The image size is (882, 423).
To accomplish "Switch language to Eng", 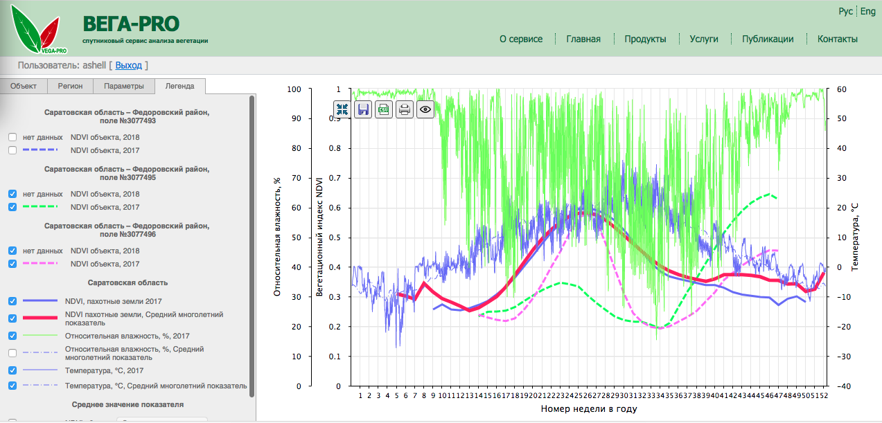I will click(x=868, y=12).
